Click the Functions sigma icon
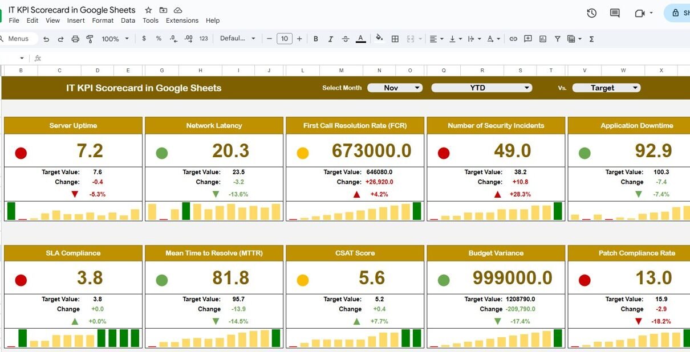Screen dimensions: 690x352 coord(591,39)
